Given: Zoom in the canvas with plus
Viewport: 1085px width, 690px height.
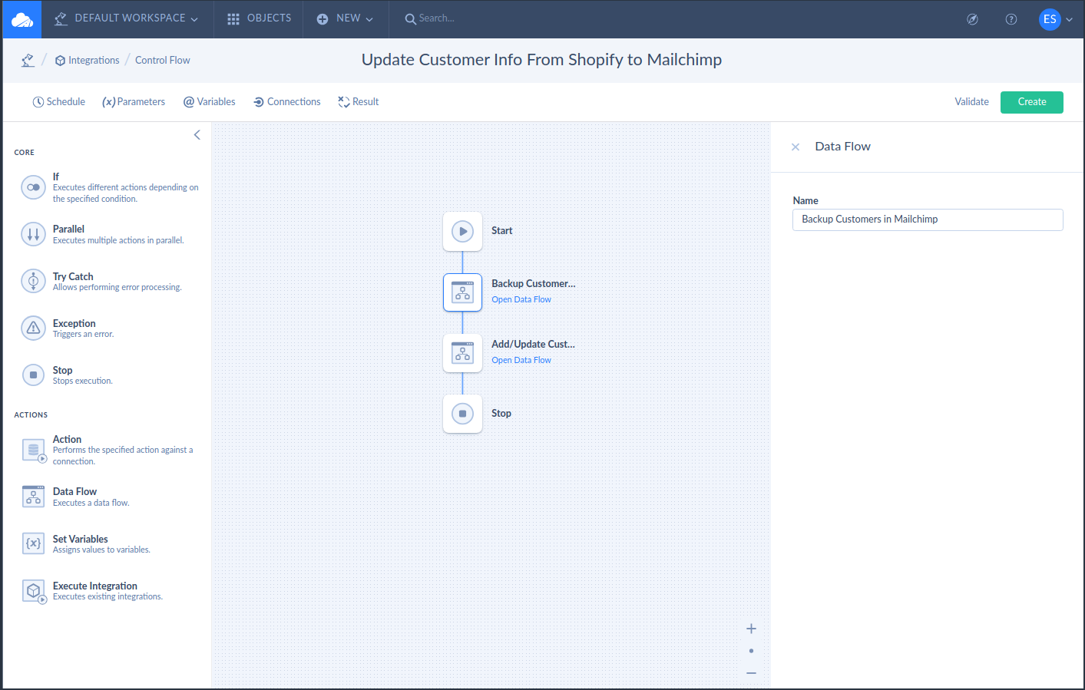Looking at the screenshot, I should [x=751, y=629].
